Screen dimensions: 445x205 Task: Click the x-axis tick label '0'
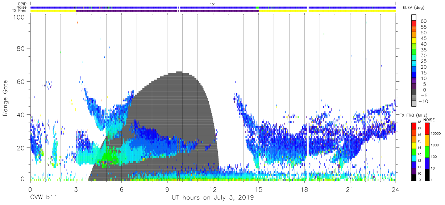click(x=30, y=190)
